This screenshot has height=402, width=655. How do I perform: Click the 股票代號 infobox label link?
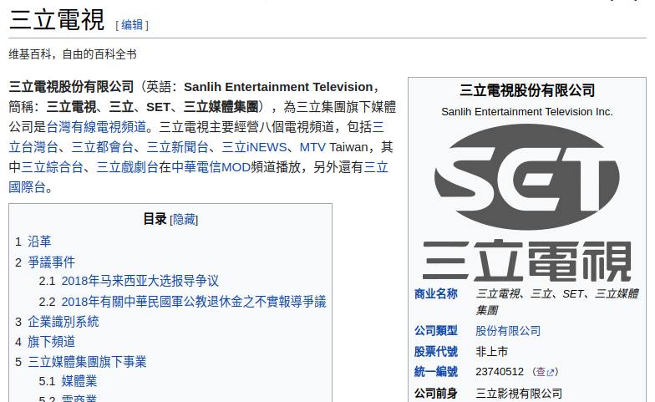[436, 351]
